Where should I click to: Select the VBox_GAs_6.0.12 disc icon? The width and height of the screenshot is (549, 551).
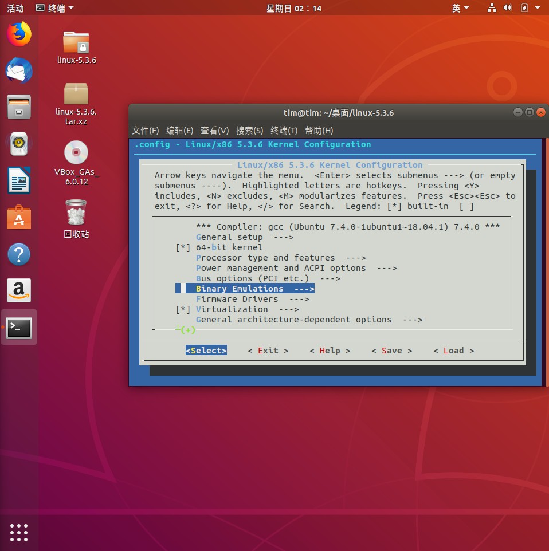(x=76, y=153)
